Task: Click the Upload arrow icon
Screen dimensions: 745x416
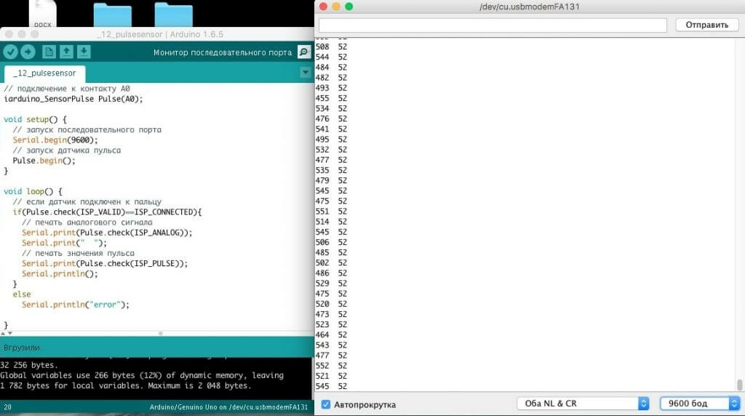Action: (28, 52)
